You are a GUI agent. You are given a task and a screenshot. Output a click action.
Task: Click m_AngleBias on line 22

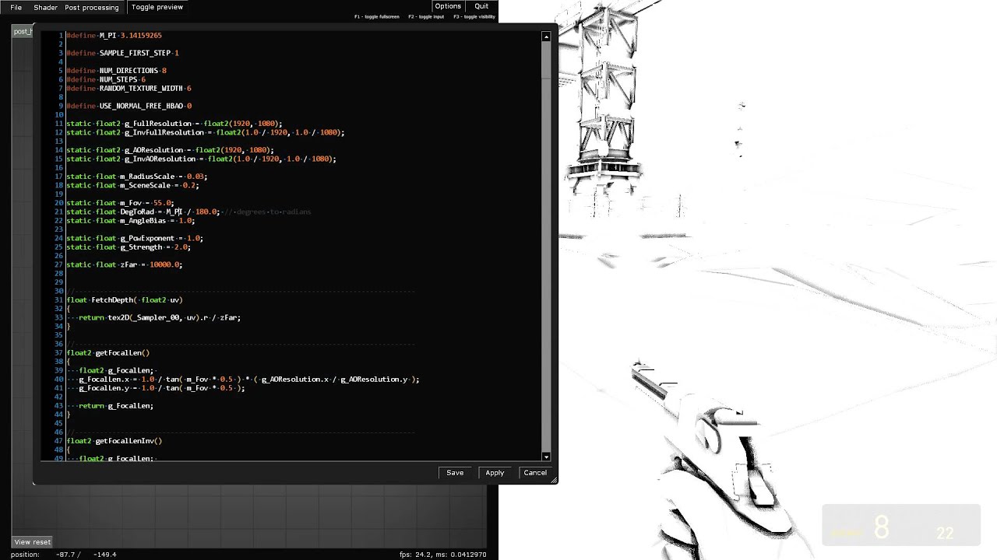[143, 221]
